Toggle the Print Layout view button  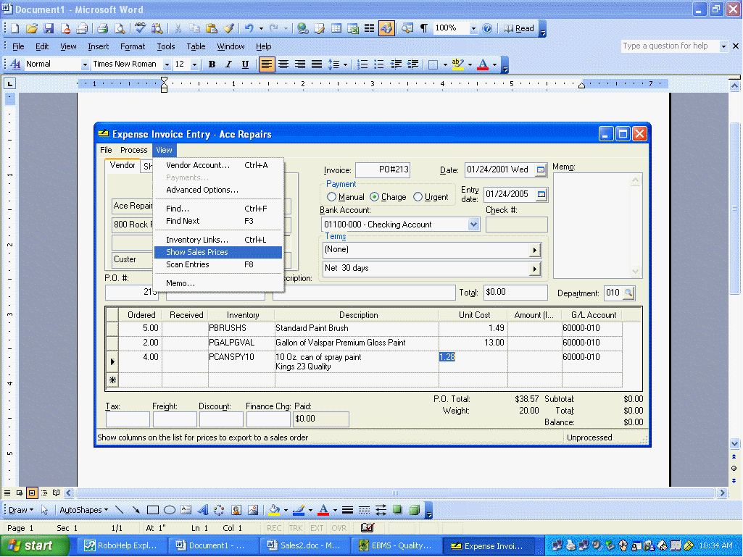[32, 493]
